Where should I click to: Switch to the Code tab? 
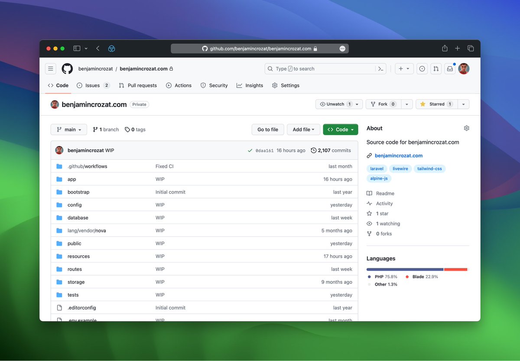click(58, 85)
